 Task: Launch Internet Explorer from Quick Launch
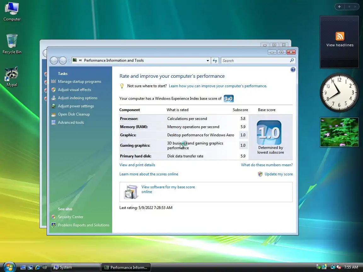pos(37,267)
